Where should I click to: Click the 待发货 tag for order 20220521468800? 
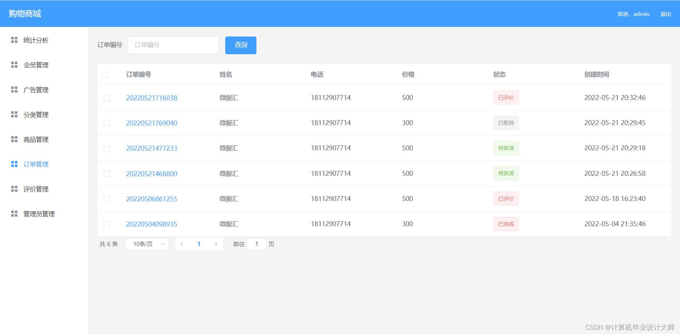pyautogui.click(x=506, y=173)
